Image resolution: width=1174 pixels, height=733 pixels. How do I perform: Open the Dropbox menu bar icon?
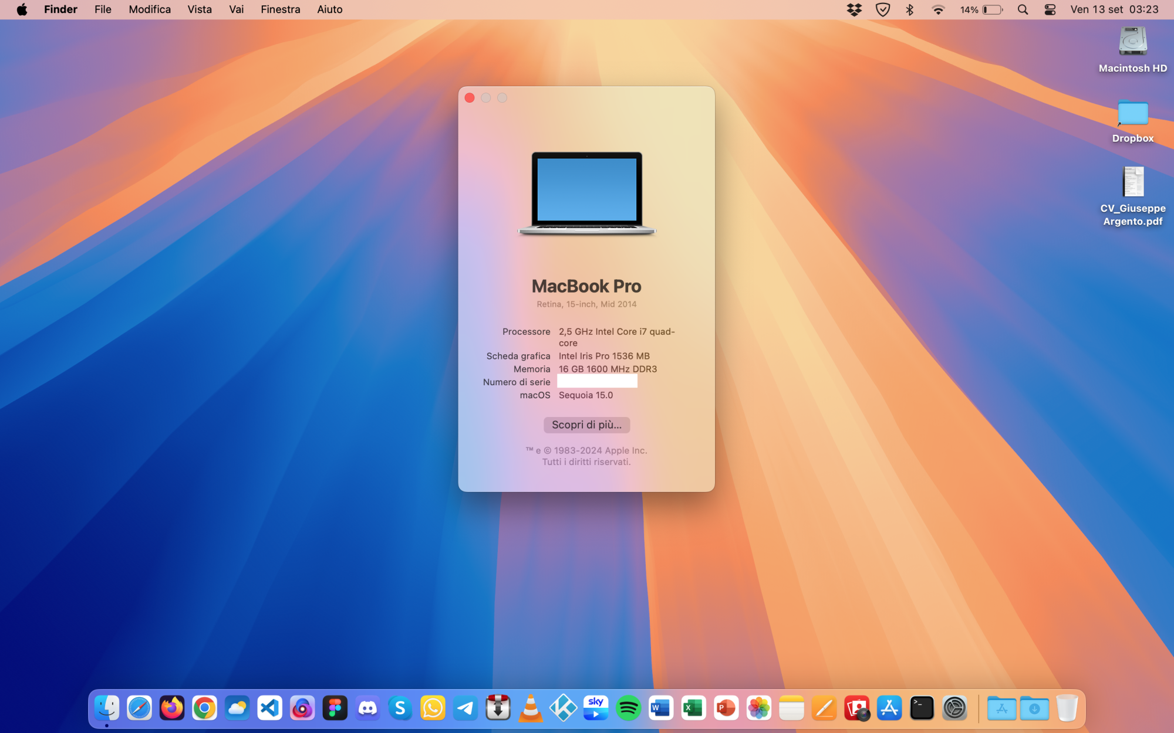tap(854, 10)
